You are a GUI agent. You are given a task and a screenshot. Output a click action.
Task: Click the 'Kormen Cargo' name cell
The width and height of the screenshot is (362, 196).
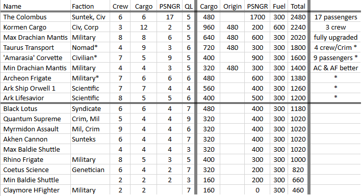pyautogui.click(x=35, y=27)
